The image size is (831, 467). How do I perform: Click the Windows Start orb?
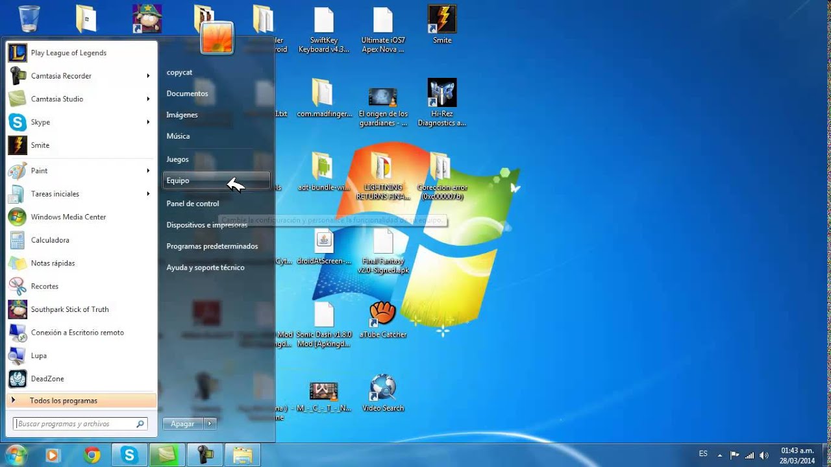pyautogui.click(x=15, y=455)
